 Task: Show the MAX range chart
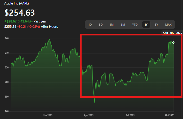tap(168, 25)
